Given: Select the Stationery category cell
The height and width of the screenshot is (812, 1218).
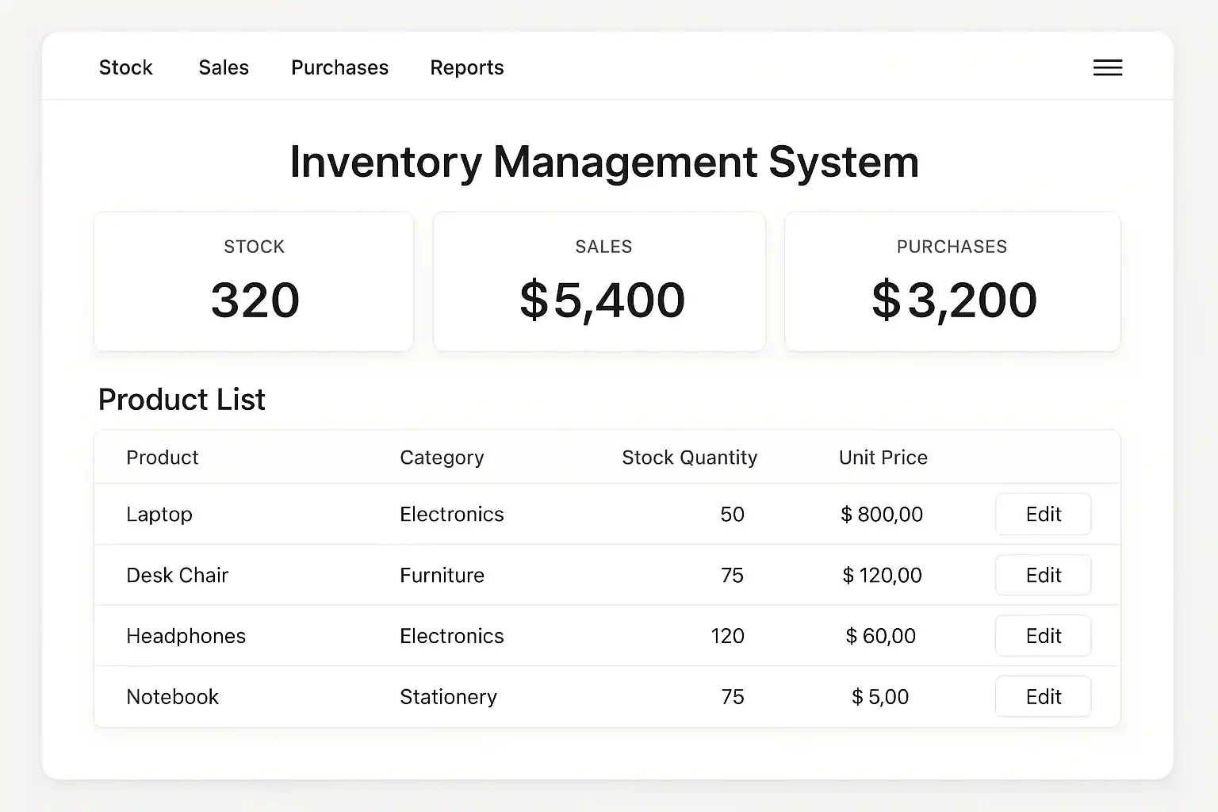Looking at the screenshot, I should (x=448, y=697).
